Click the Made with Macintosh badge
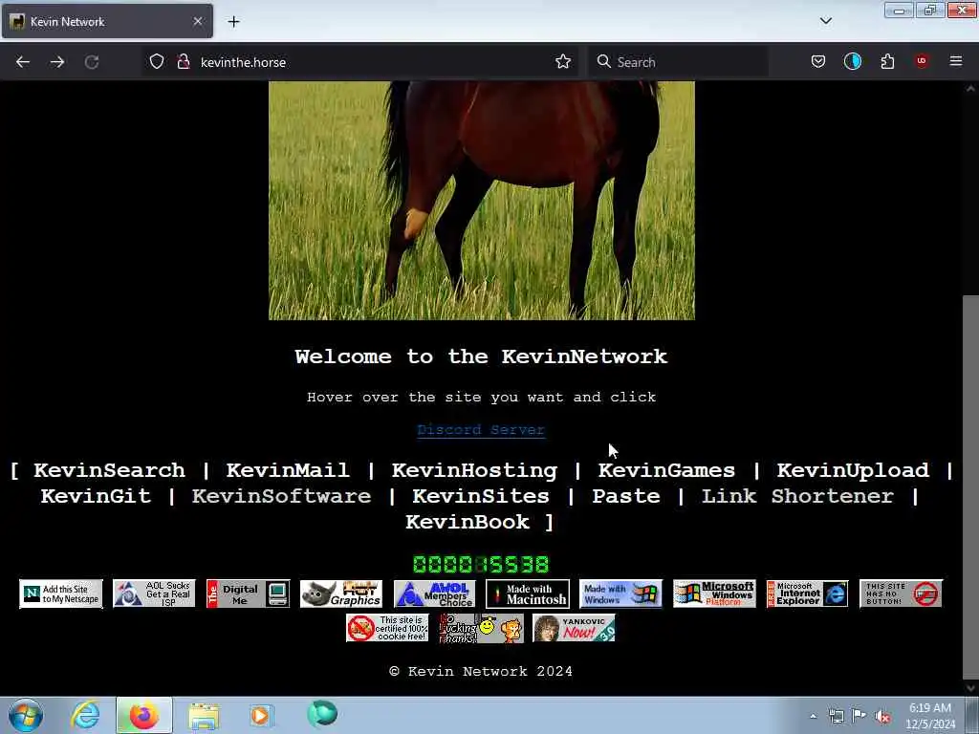The height and width of the screenshot is (734, 979). pyautogui.click(x=528, y=594)
